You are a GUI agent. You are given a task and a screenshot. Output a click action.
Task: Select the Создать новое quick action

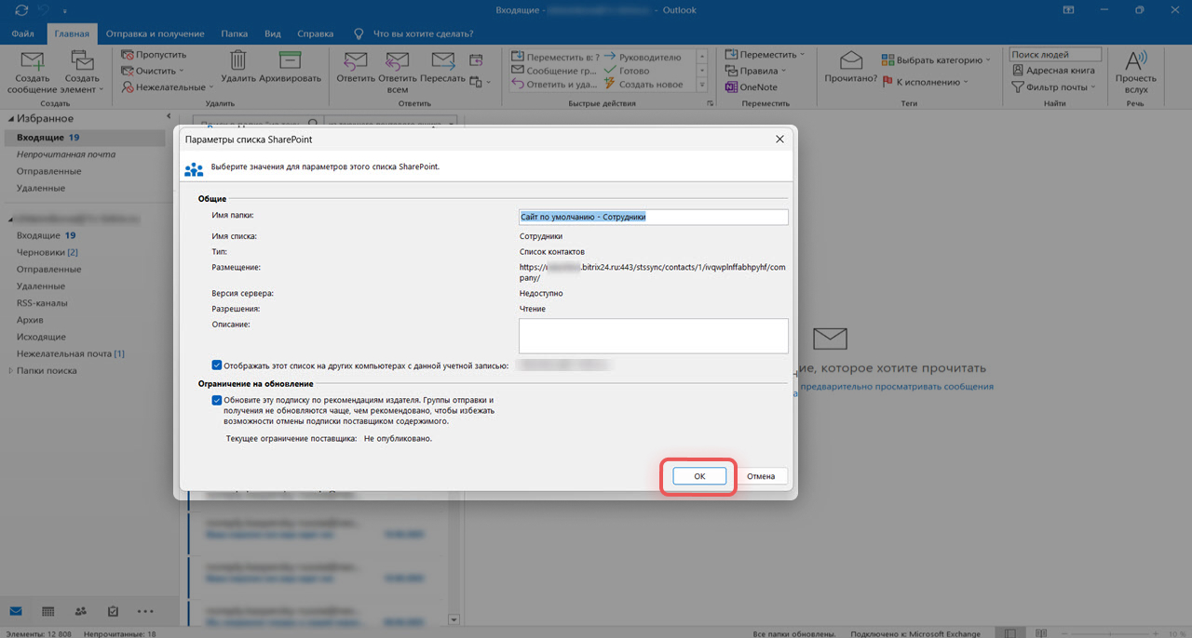[643, 84]
